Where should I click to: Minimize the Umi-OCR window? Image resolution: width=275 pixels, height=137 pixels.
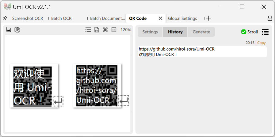pos(221,7)
